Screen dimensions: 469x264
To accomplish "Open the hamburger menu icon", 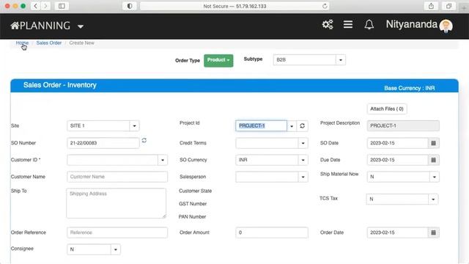I will 348,24.
